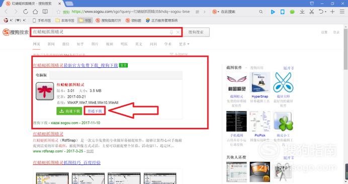Select the 电脑版 tab in download card
The image size is (348, 184).
click(41, 75)
